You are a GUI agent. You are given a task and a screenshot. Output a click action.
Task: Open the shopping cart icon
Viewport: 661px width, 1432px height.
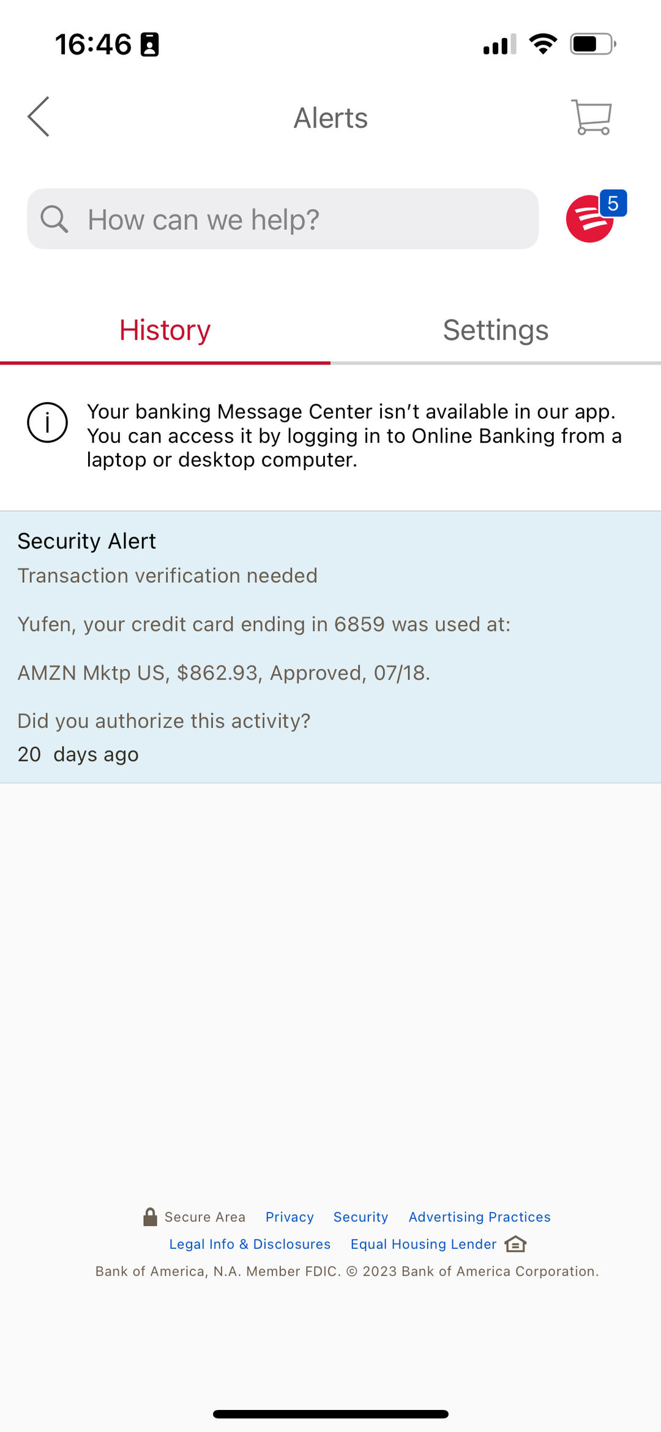[x=591, y=116]
